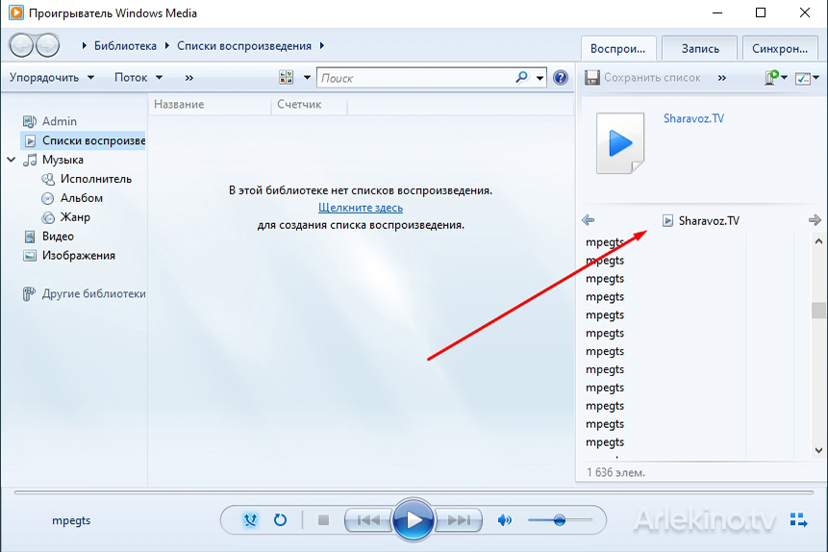Expand the search options dropdown arrow
Screen dimensions: 828x552
[x=539, y=78]
